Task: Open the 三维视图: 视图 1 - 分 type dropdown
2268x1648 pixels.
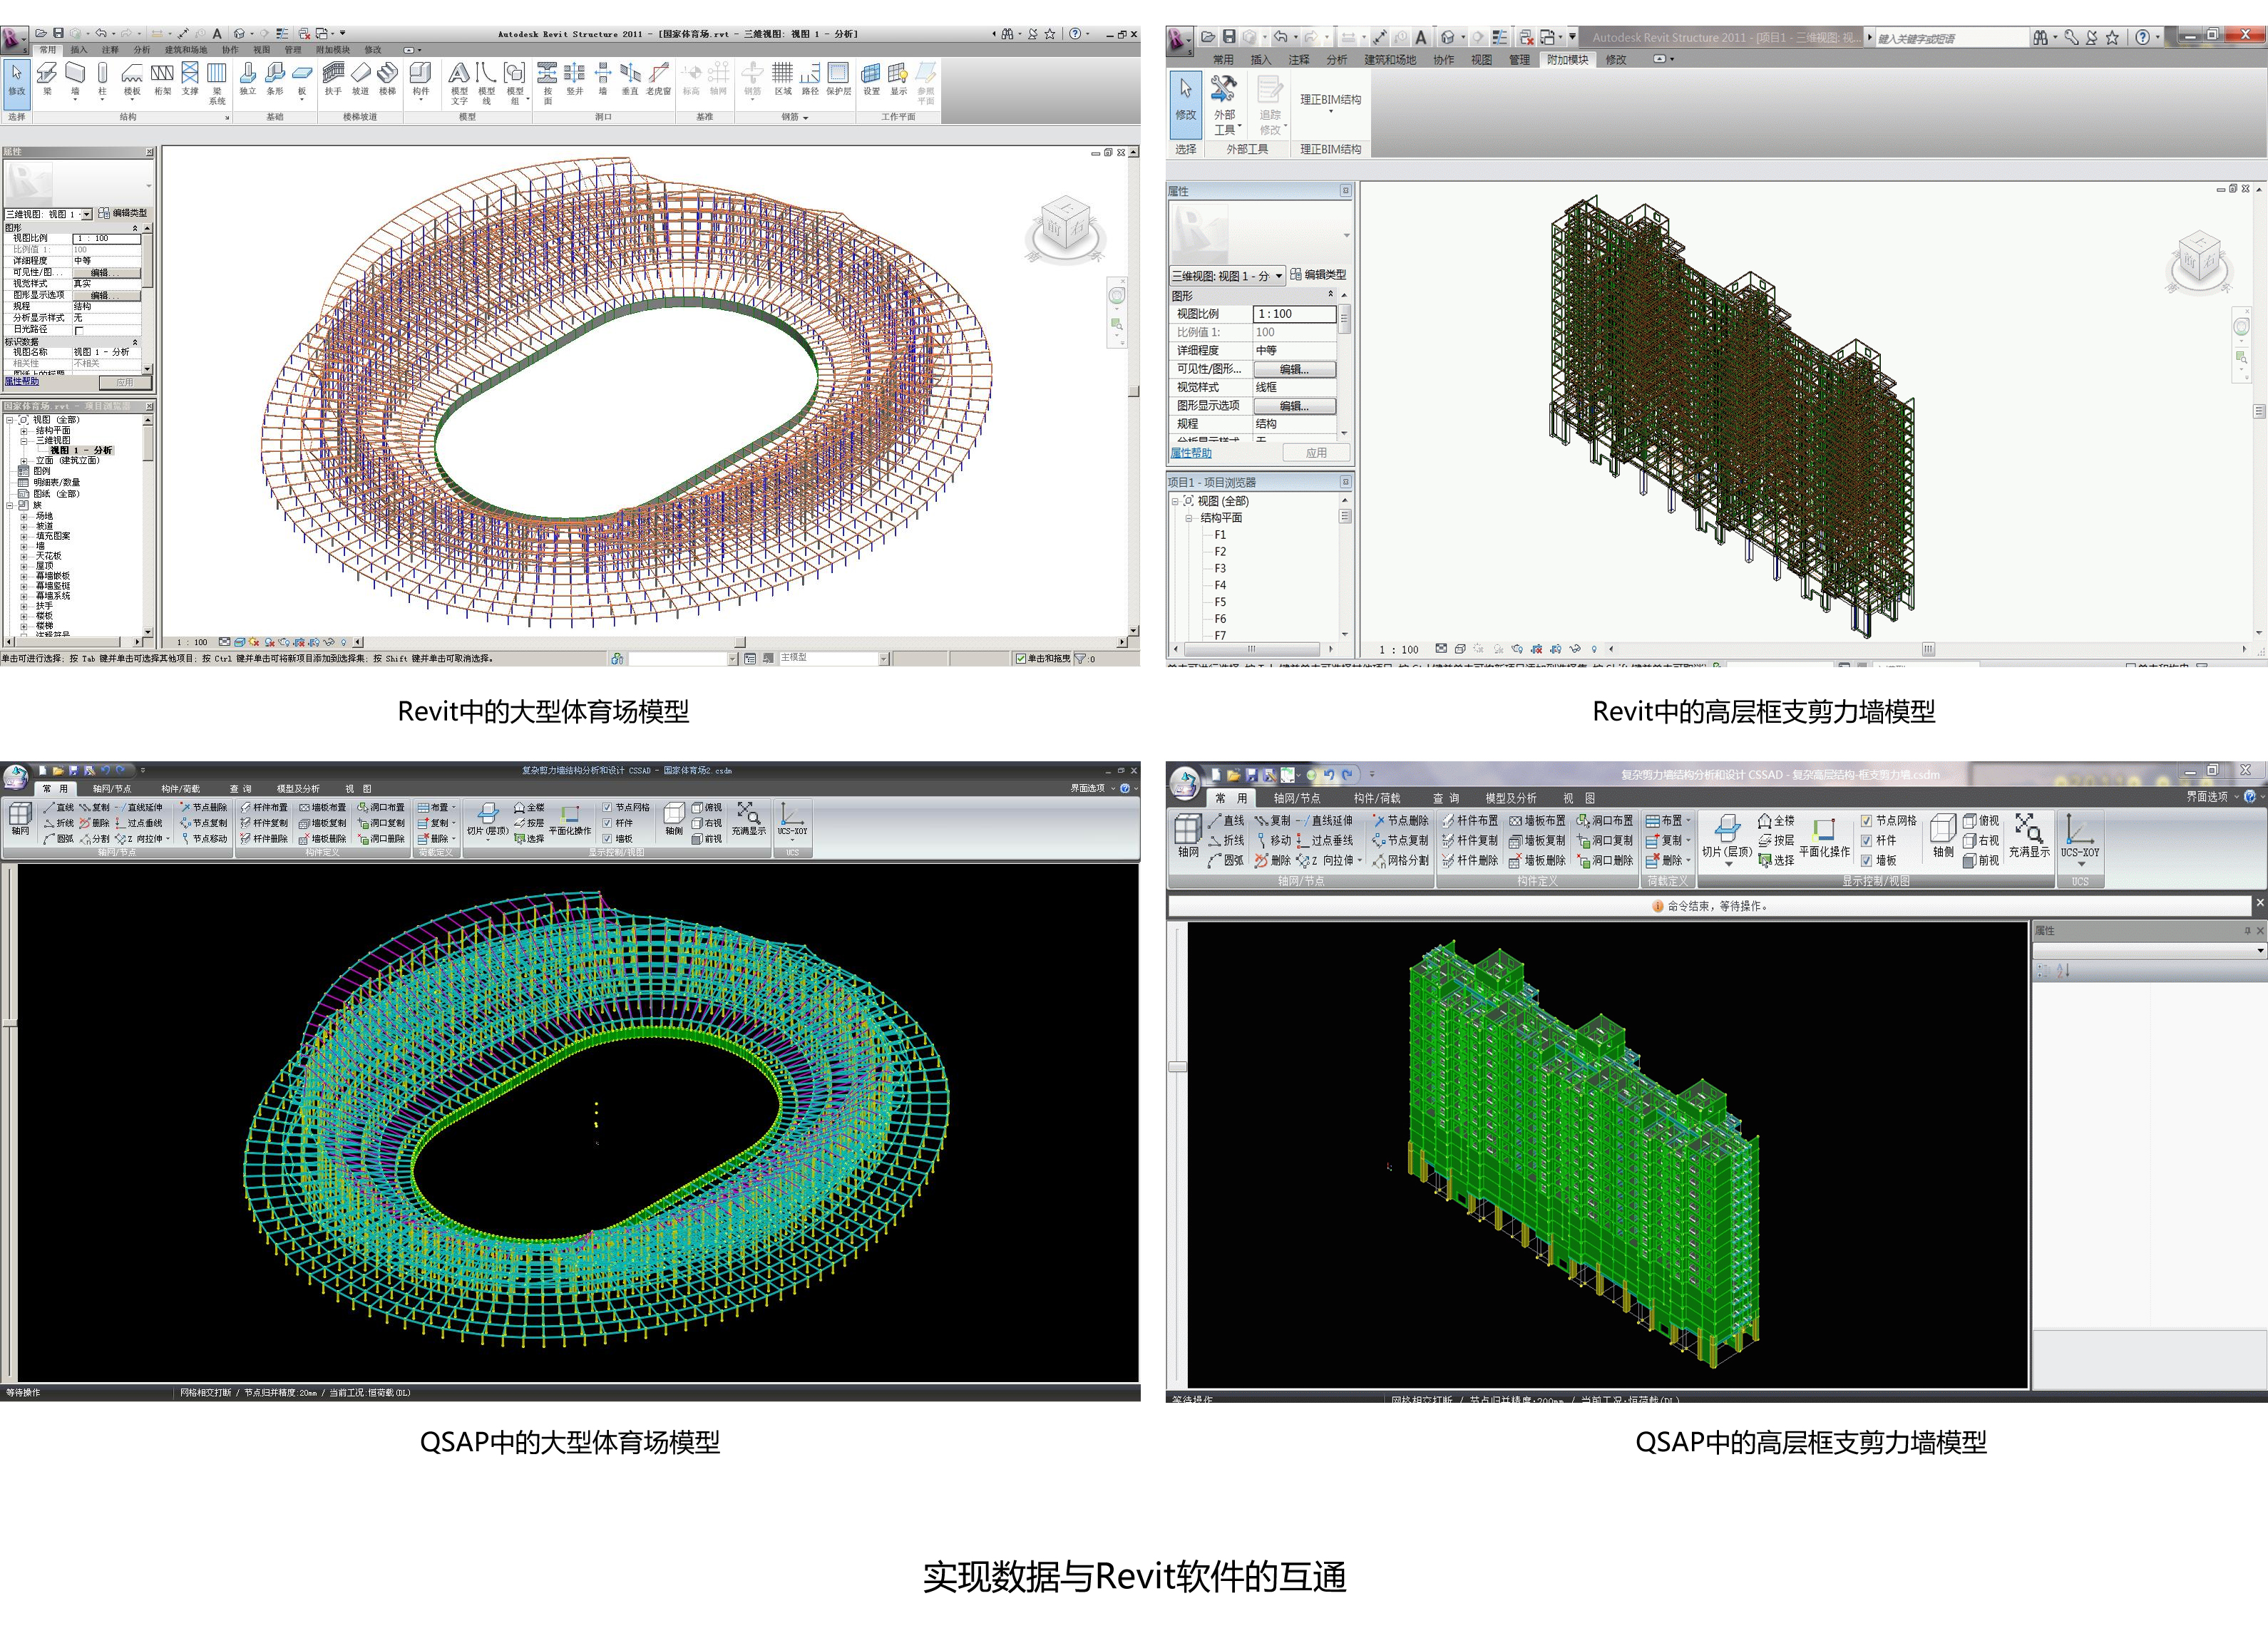Action: [x=1278, y=276]
